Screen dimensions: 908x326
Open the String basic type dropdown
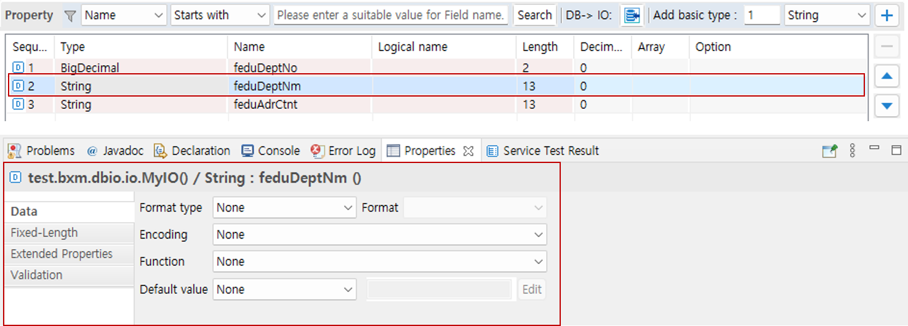point(827,15)
